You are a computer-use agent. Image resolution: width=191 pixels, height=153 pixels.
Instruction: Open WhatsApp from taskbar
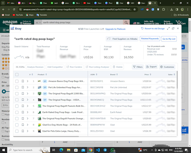pyautogui.click(x=113, y=150)
